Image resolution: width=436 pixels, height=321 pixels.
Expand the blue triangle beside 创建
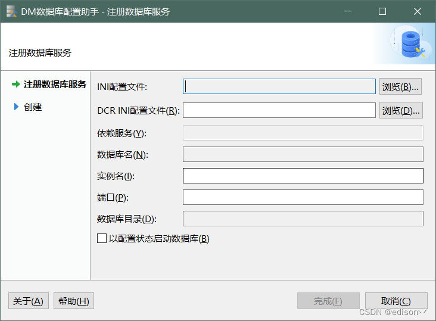click(x=16, y=107)
